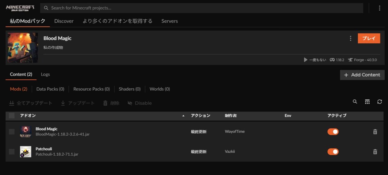Open the top-right three-dot app menu
The image size is (388, 175).
pyautogui.click(x=380, y=8)
